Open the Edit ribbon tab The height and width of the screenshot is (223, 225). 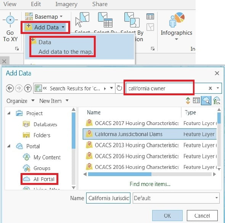point(36,4)
